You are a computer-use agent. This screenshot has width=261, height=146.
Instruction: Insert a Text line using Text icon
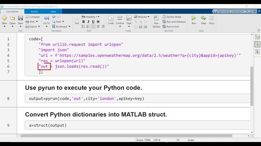pyautogui.click(x=77, y=18)
